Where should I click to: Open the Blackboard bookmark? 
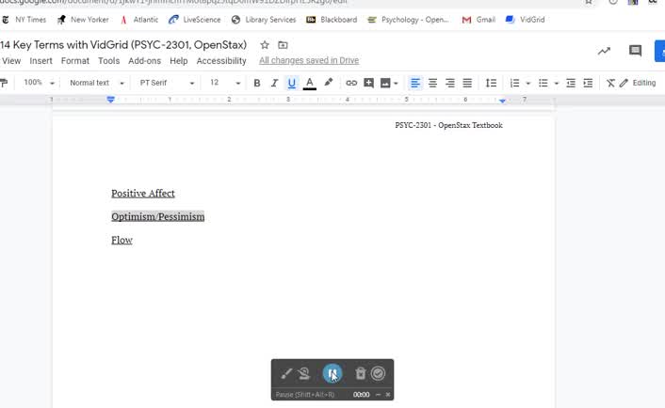click(x=333, y=20)
